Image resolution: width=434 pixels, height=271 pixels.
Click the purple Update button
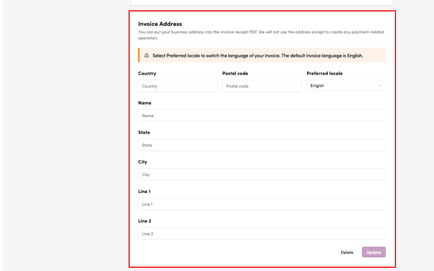click(x=374, y=252)
